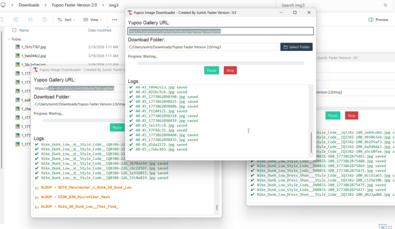This screenshot has width=395, height=229.
Task: Click the app logo in front downloader title bar
Action: coord(130,12)
